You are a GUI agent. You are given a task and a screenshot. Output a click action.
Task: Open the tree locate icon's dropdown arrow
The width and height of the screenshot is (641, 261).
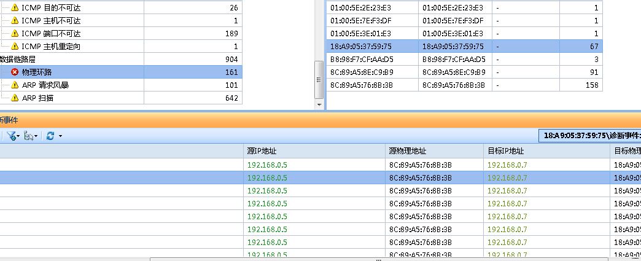36,136
